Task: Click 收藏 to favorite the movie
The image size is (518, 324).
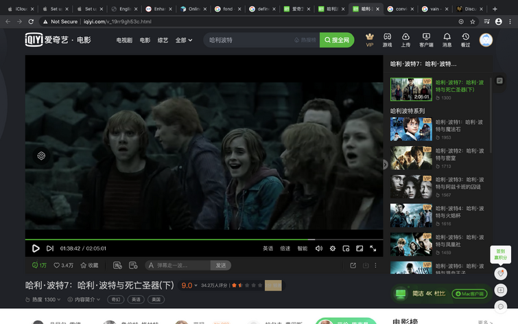Action: tap(89, 265)
